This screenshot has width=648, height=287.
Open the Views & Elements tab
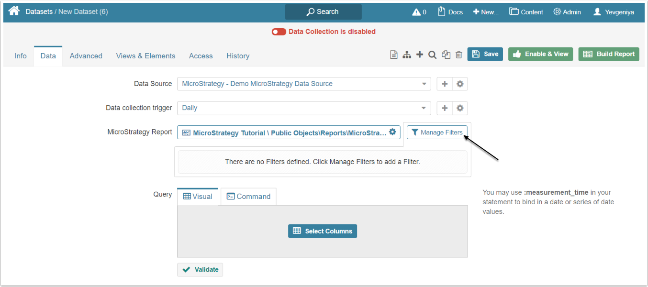[145, 56]
